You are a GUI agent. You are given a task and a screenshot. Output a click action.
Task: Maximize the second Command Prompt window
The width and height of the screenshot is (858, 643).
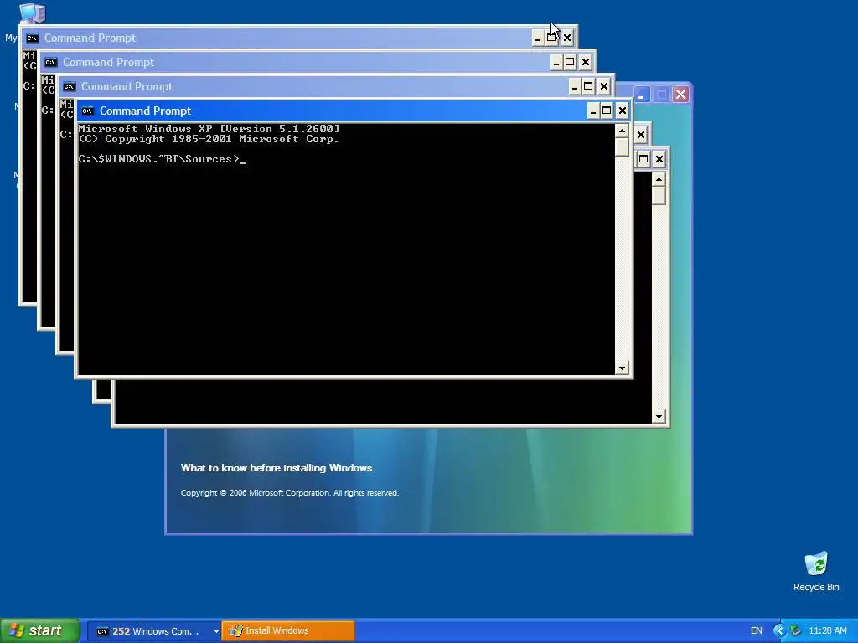pos(570,62)
